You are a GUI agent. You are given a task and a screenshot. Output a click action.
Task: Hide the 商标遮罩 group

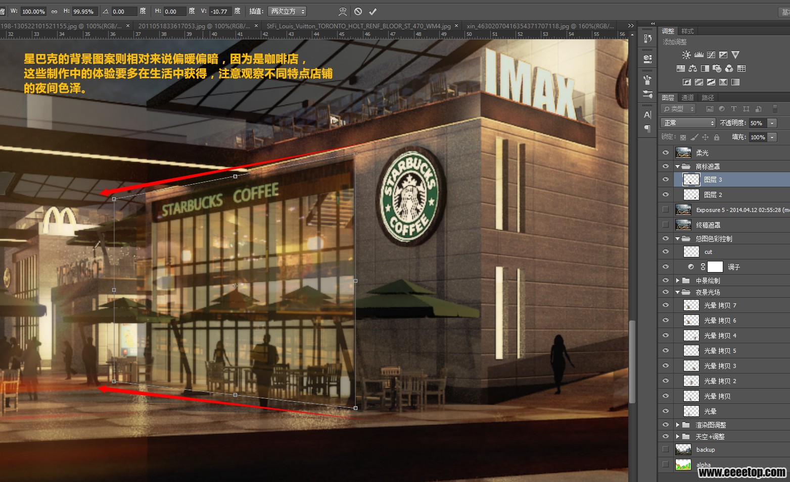tap(665, 166)
